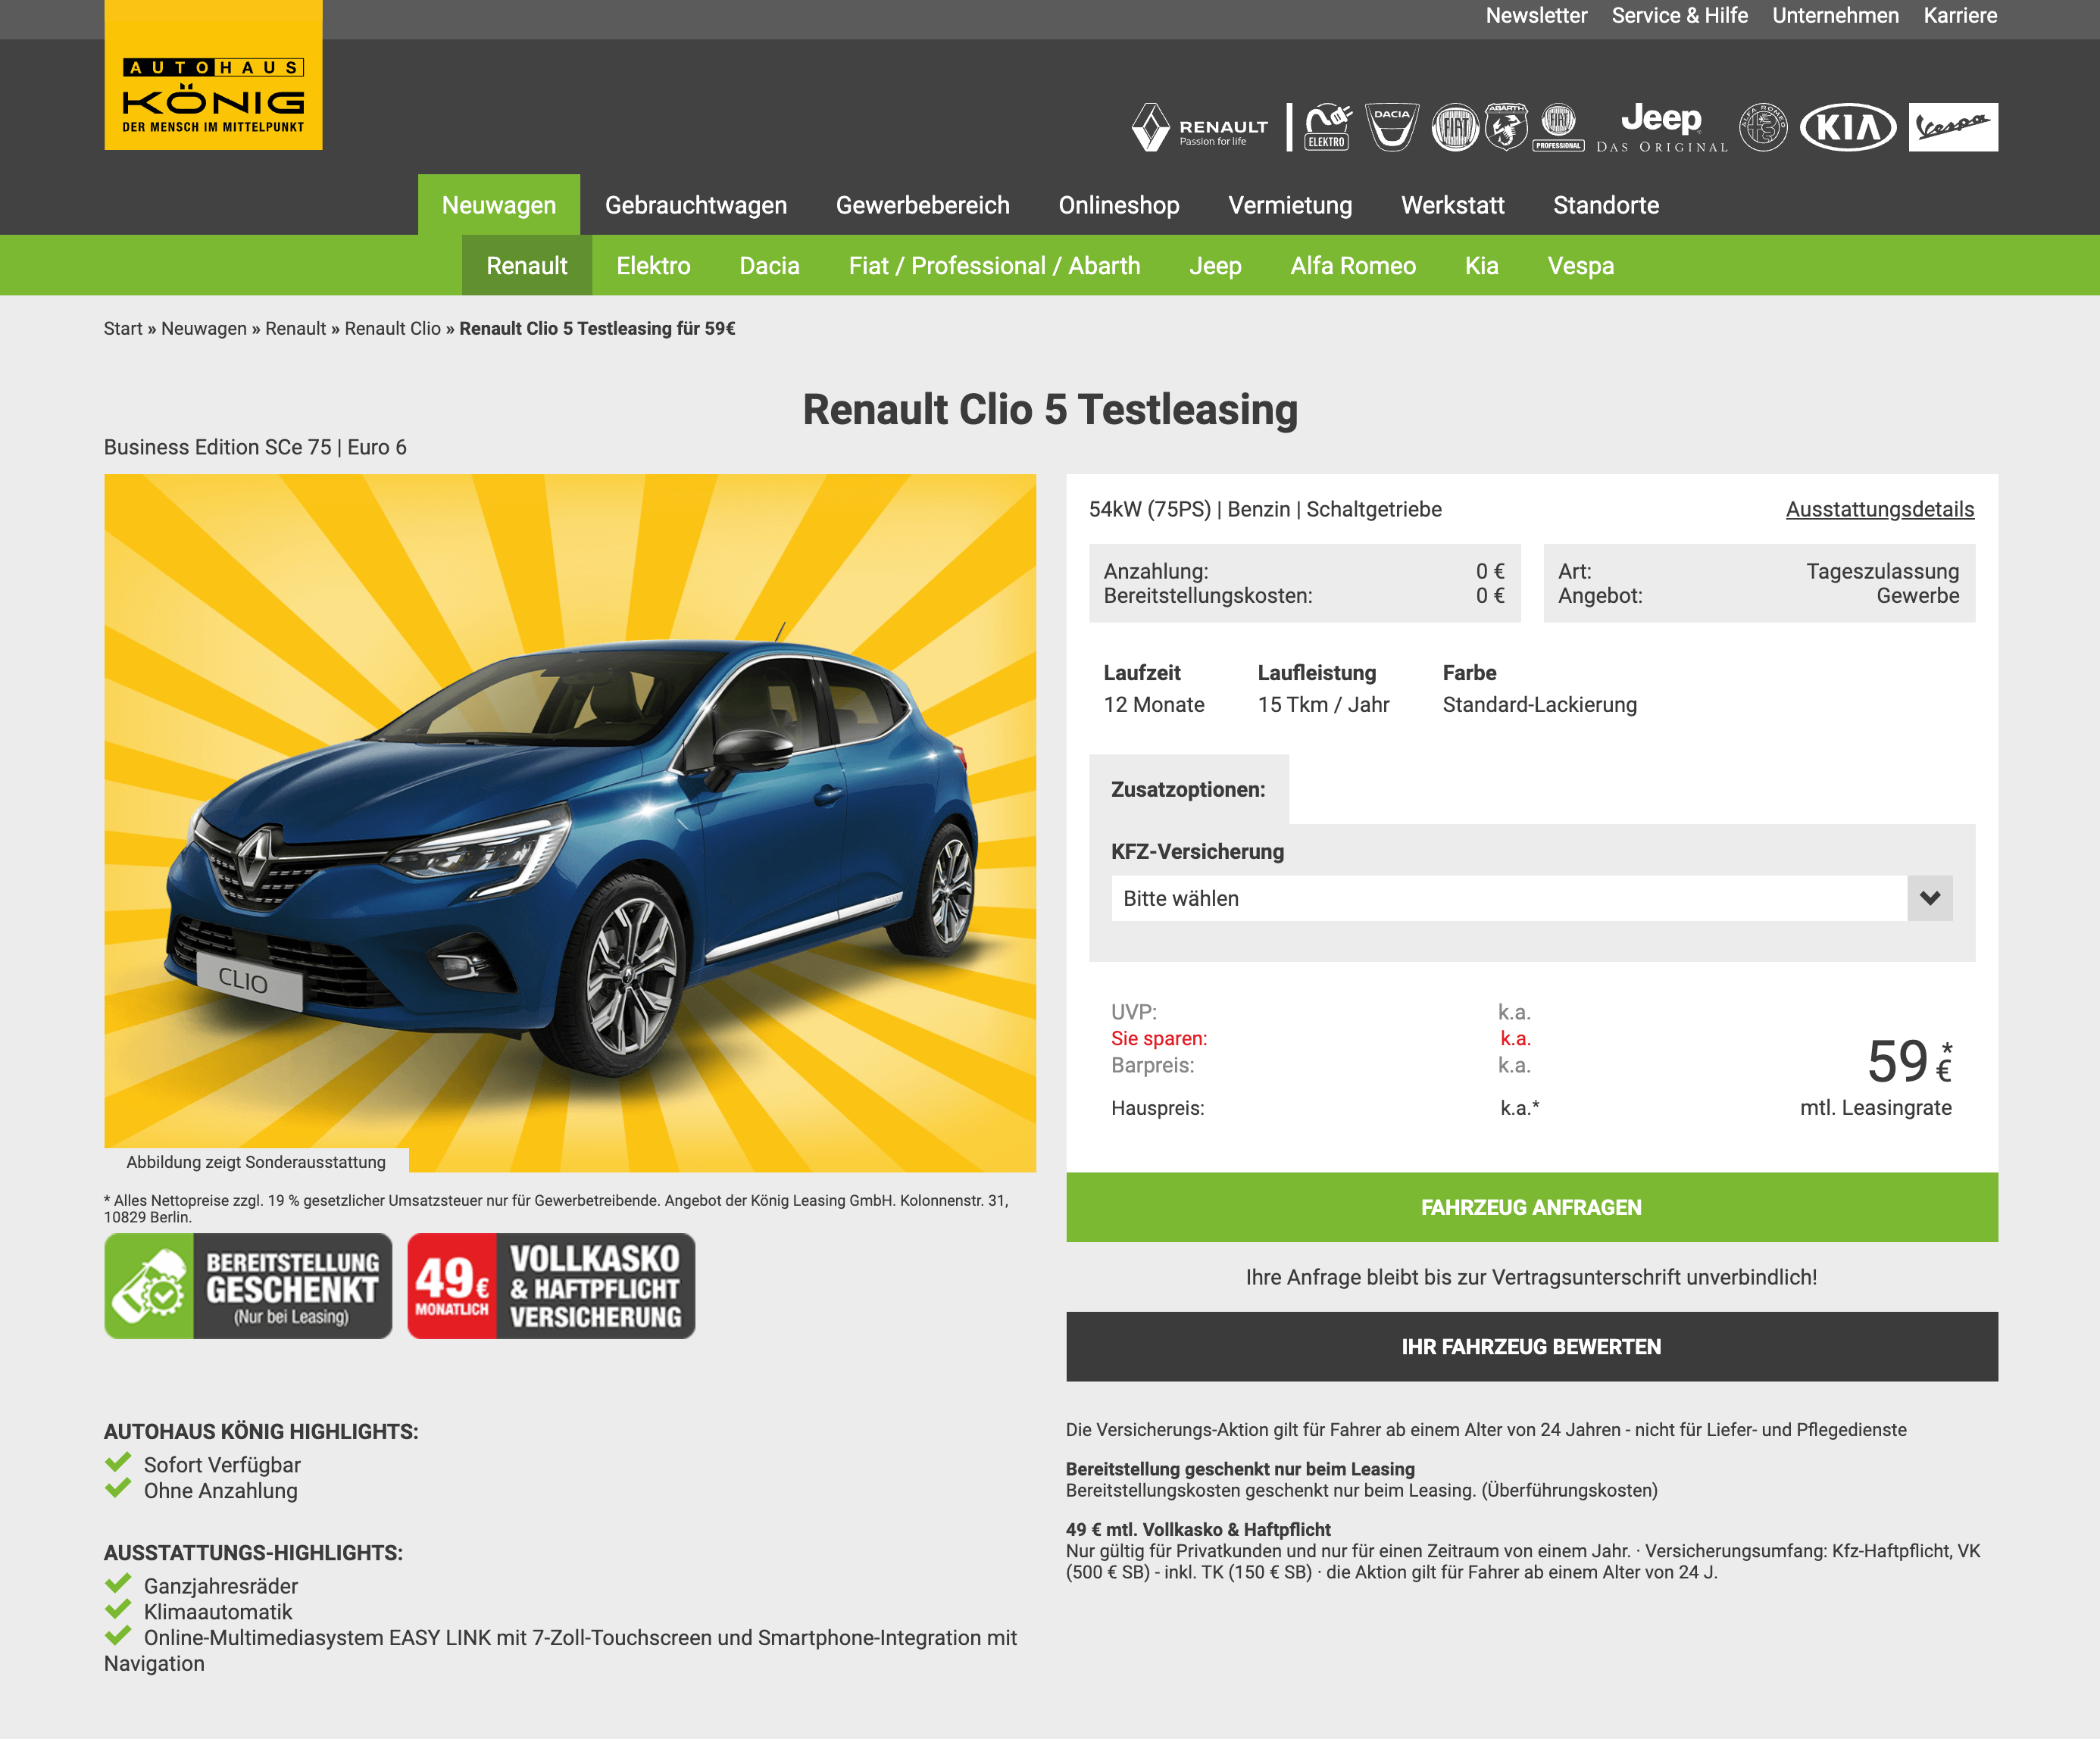Select the Renault submenu tab

coord(527,265)
